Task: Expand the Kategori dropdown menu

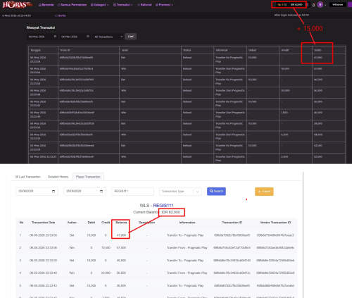Action: tap(100, 5)
